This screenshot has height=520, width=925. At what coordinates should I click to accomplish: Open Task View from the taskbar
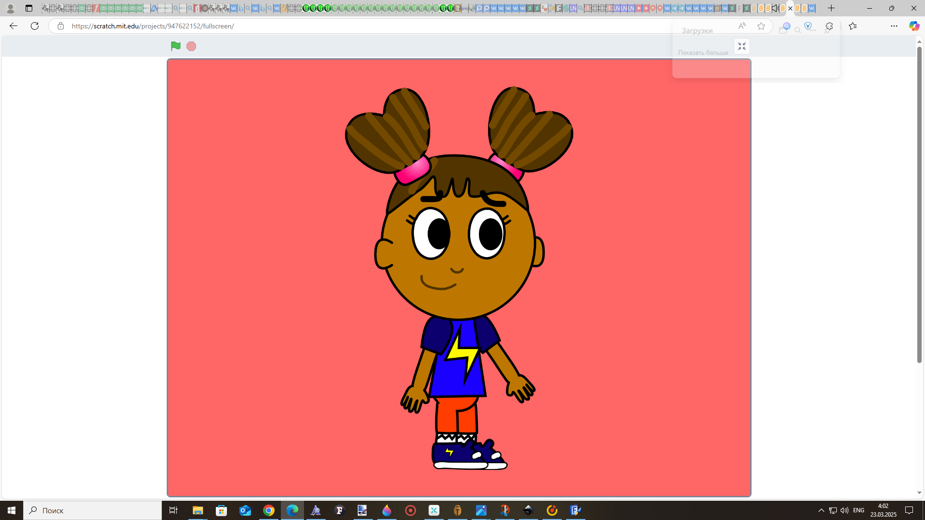173,510
